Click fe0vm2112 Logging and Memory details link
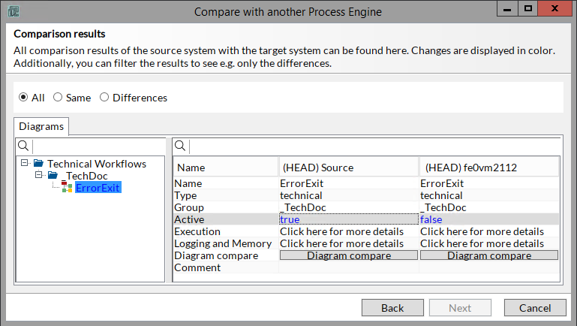The height and width of the screenshot is (326, 577). 482,243
